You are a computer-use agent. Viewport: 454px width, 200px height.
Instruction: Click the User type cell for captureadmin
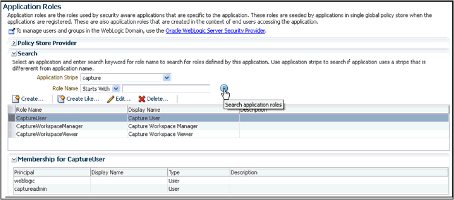(x=198, y=189)
